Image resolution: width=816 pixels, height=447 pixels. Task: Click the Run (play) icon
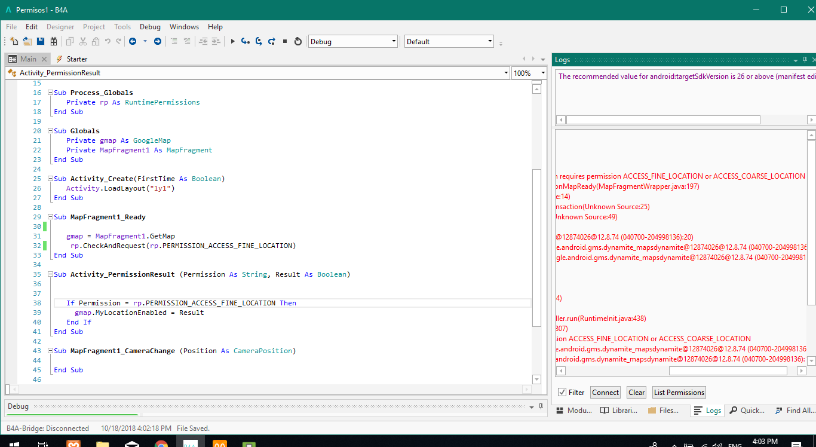(233, 41)
